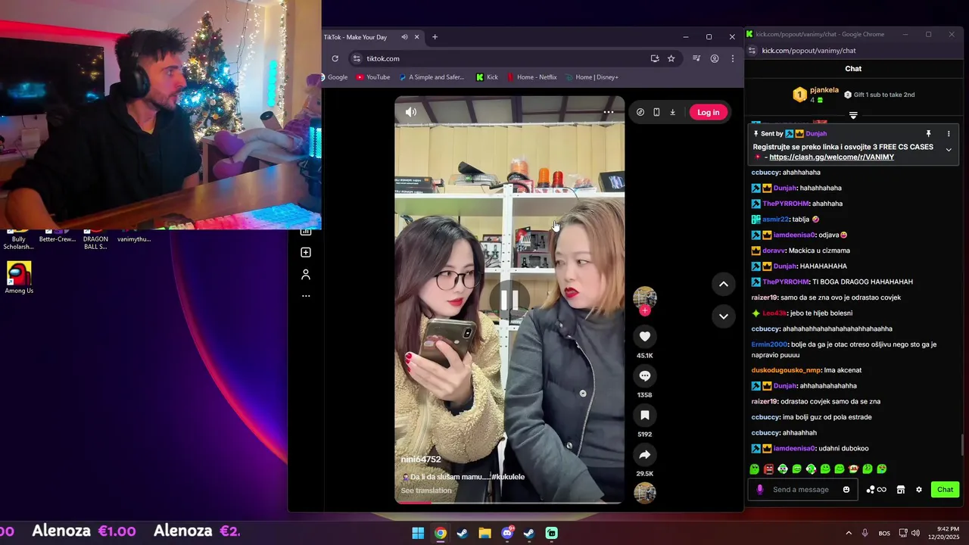Open the YouTube bookmark
The height and width of the screenshot is (545, 969).
[372, 77]
